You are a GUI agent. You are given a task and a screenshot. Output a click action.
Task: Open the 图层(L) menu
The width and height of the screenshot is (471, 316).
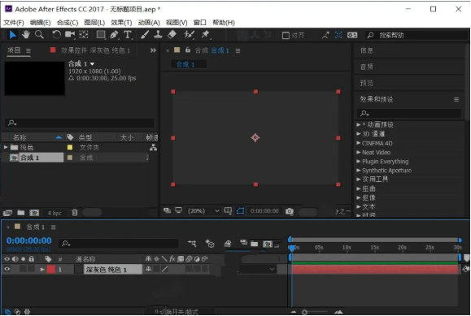94,23
